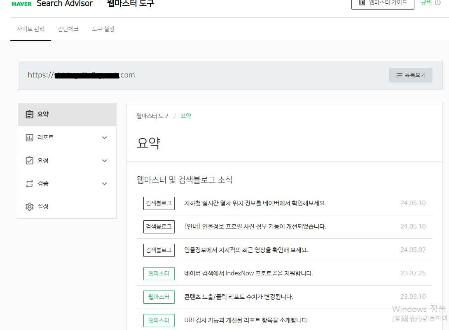
Task: Open 설정 via the gear icon
Action: (29, 206)
